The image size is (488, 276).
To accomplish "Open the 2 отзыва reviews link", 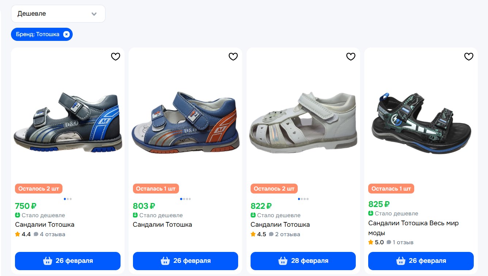I will pos(287,234).
